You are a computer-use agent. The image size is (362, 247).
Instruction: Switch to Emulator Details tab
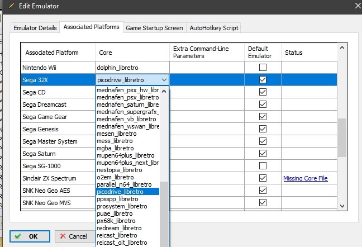[x=35, y=28]
